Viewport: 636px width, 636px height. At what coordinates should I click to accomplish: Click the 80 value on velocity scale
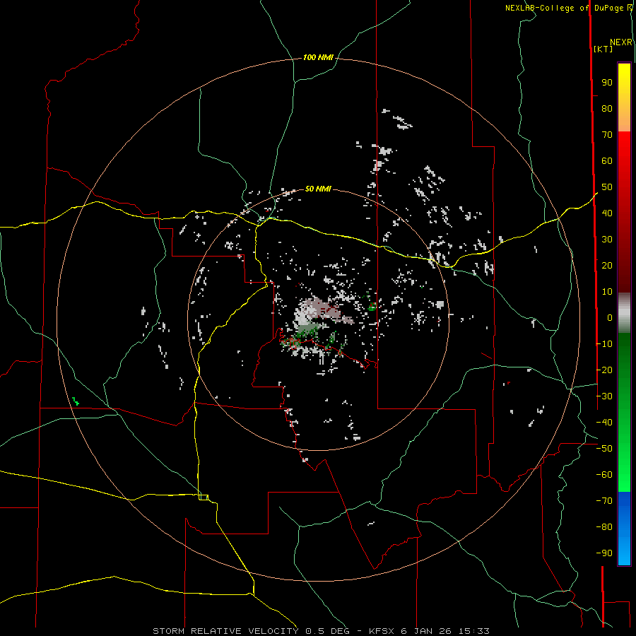point(607,109)
